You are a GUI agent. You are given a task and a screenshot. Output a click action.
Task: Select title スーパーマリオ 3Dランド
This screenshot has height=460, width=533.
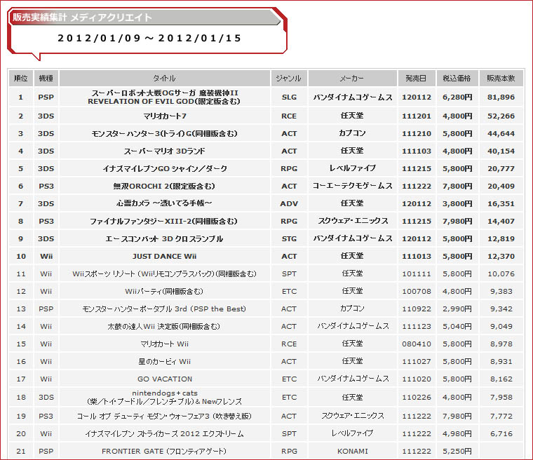tap(165, 151)
